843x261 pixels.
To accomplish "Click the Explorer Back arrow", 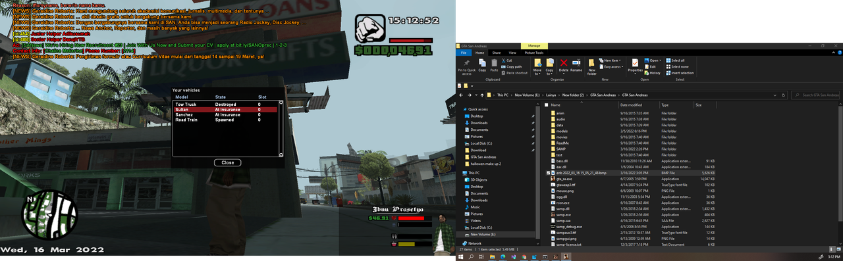I will 461,95.
